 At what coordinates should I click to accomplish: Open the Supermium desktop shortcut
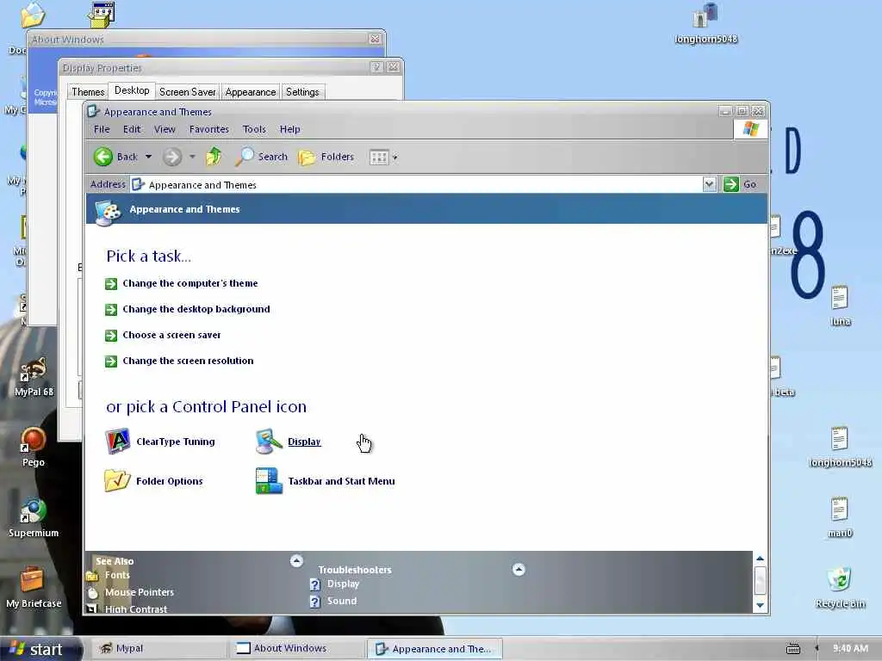[x=34, y=518]
